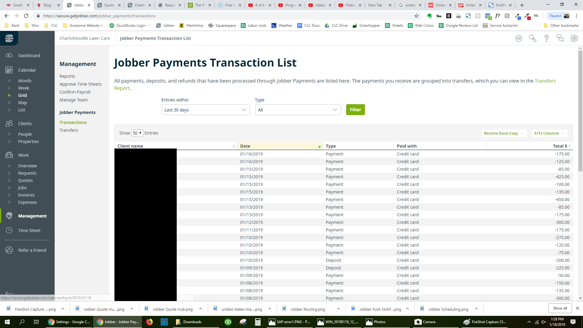The height and width of the screenshot is (328, 583).
Task: Expand the 5/13 Columns dropdown
Action: pyautogui.click(x=549, y=133)
